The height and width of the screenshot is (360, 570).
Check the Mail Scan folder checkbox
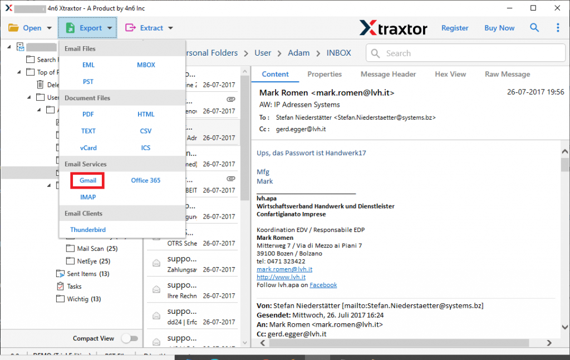[71, 248]
